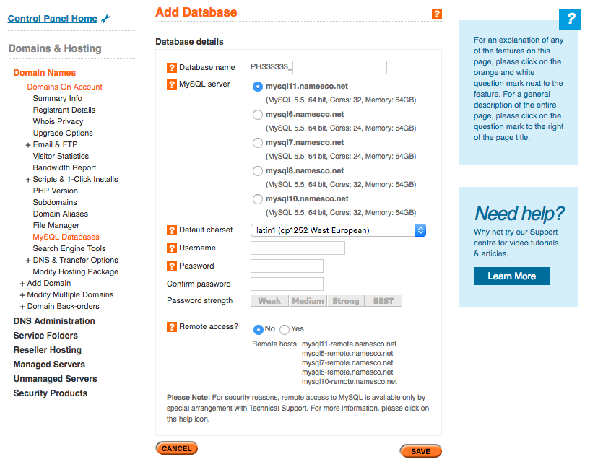This screenshot has width=590, height=467.
Task: Open Managed Servers section
Action: tap(49, 365)
